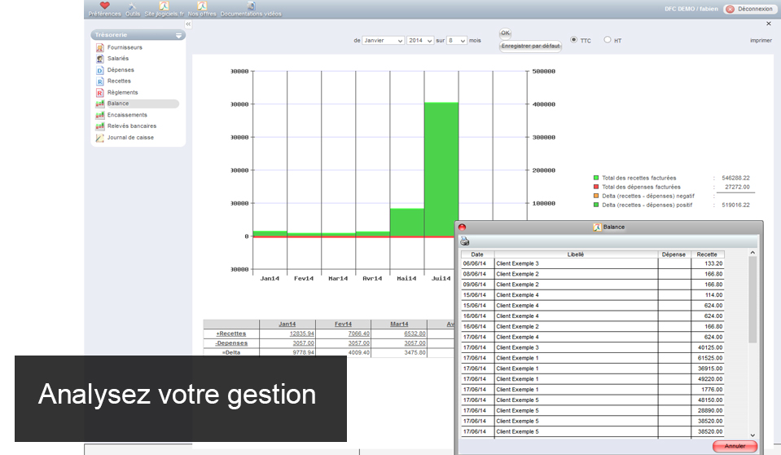Open Salariés in the sidebar

coord(118,59)
